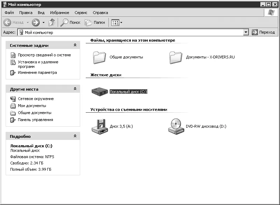
Task: Click the Переход go button
Action: (x=263, y=32)
